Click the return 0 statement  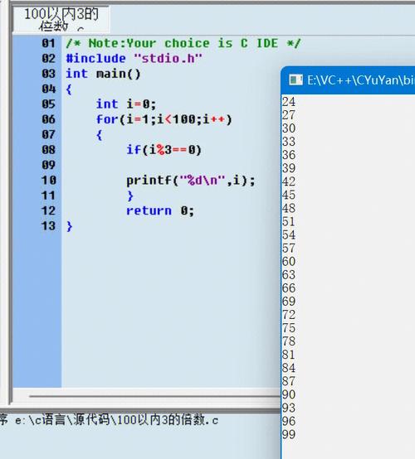(x=160, y=210)
